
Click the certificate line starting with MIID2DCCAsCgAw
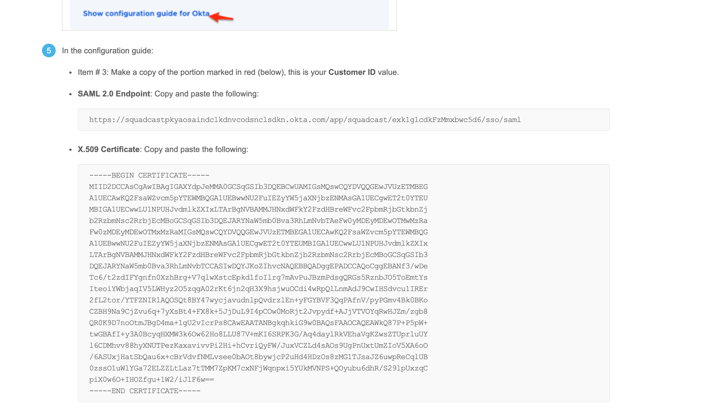(x=258, y=187)
